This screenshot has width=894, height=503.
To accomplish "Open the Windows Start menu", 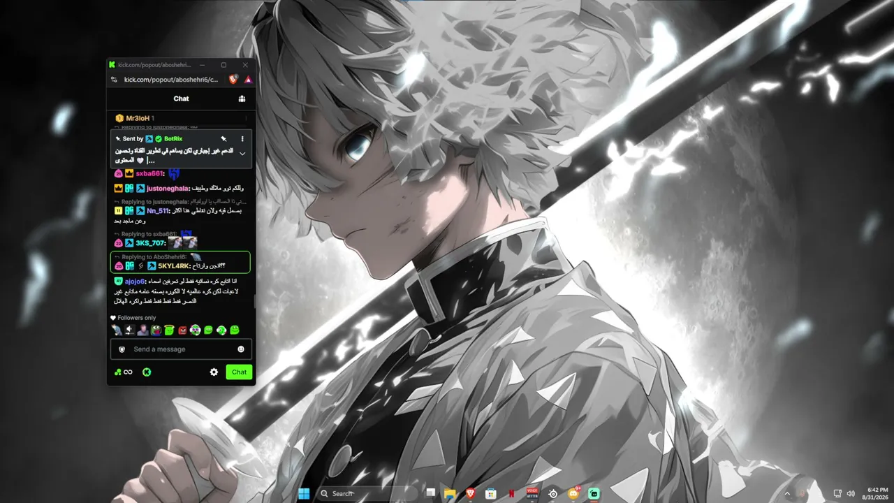I will click(x=304, y=494).
